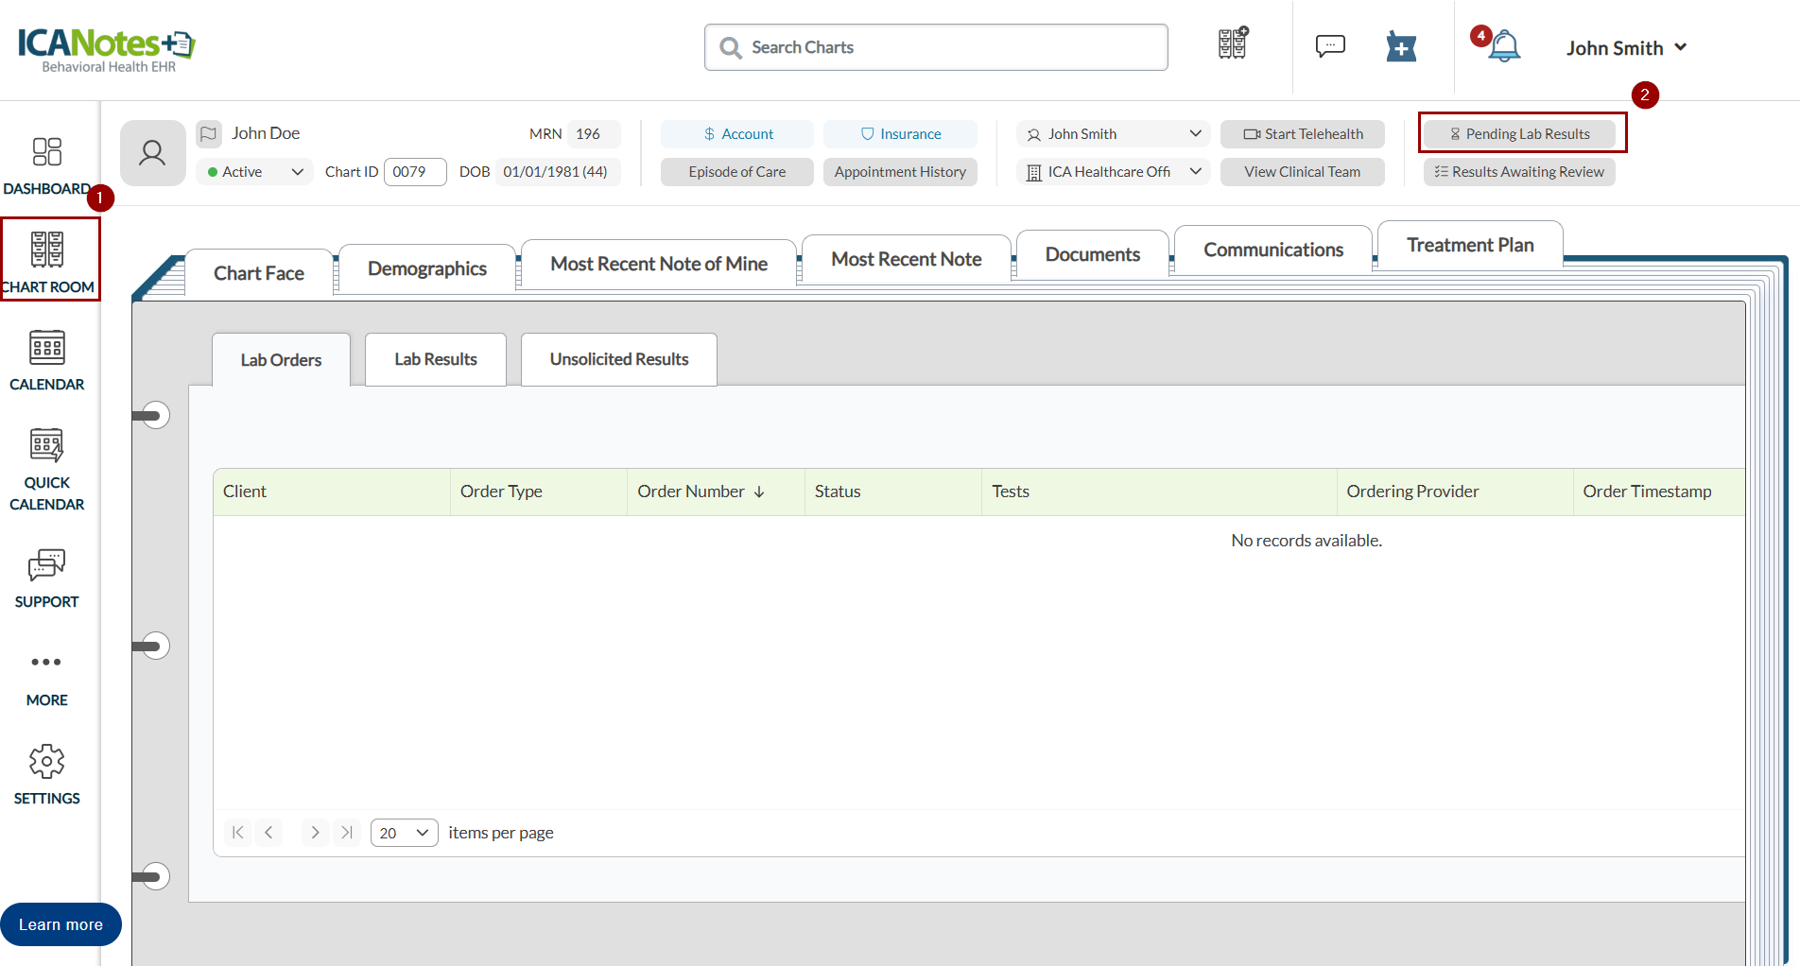Open Most Recent Note of Mine tab
The image size is (1800, 966).
(x=659, y=264)
